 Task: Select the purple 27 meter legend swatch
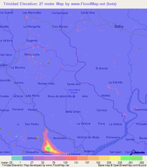39,158
